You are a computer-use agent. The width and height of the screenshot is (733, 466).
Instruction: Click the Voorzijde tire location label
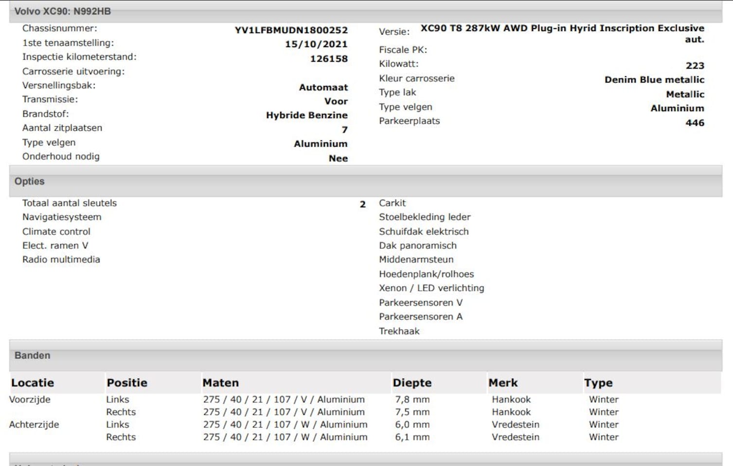pyautogui.click(x=30, y=400)
